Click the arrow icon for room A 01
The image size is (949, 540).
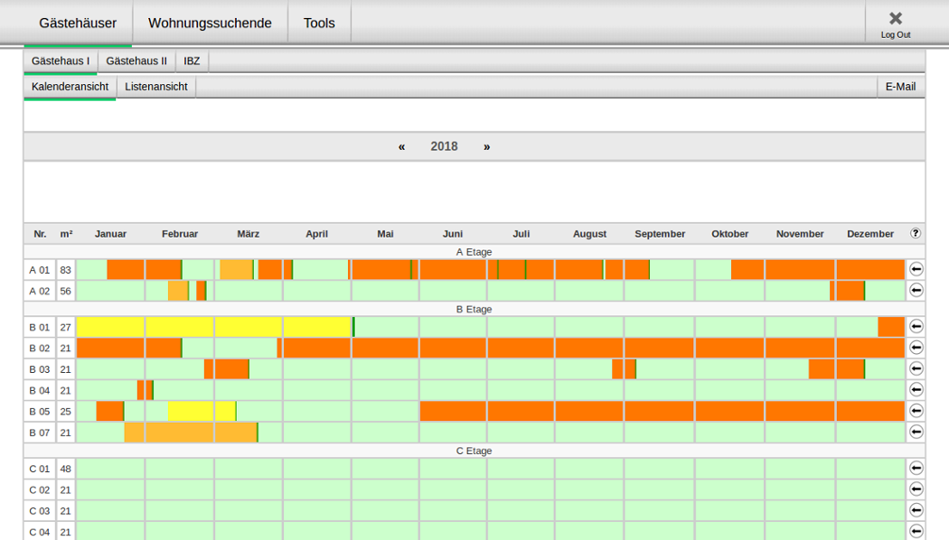coord(916,269)
